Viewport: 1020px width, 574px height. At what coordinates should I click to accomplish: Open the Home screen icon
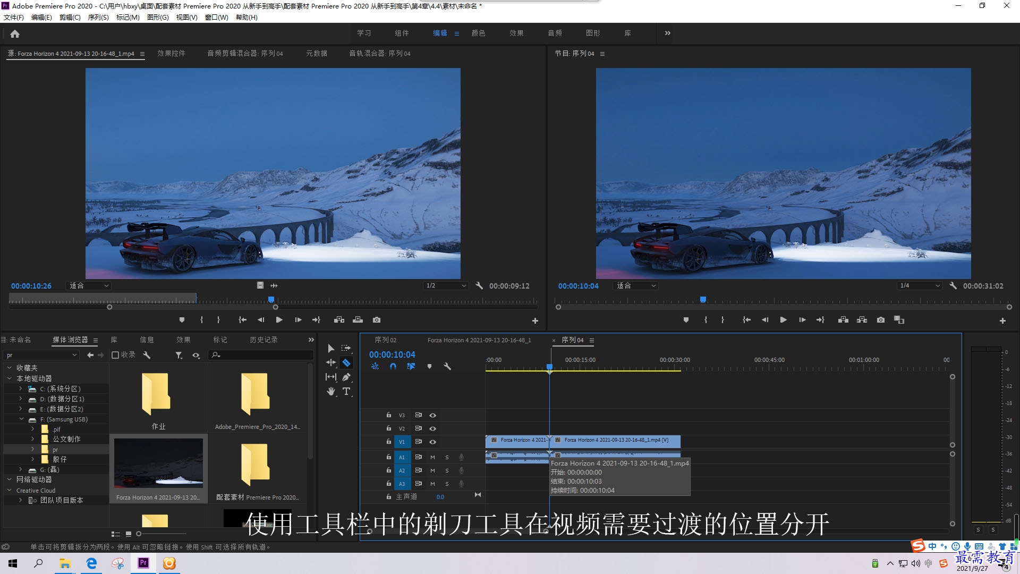pyautogui.click(x=15, y=33)
